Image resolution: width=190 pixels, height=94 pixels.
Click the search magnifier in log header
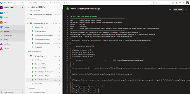(x=170, y=9)
